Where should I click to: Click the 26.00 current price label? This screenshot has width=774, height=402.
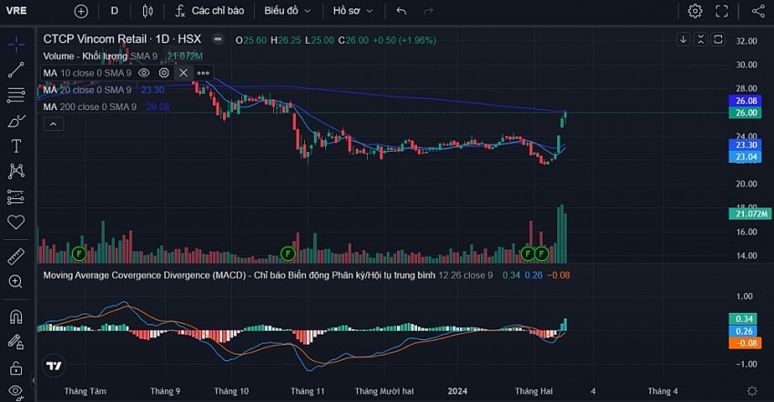click(x=746, y=113)
